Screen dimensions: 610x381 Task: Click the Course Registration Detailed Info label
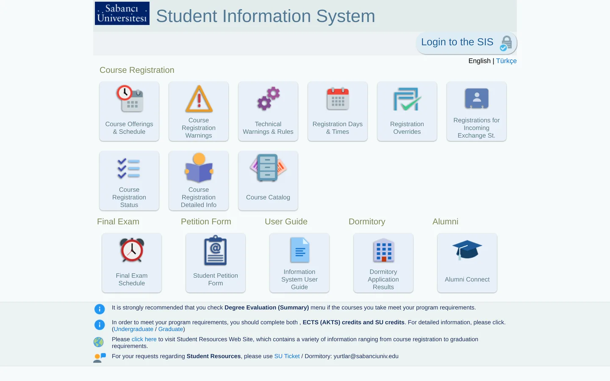tap(199, 197)
